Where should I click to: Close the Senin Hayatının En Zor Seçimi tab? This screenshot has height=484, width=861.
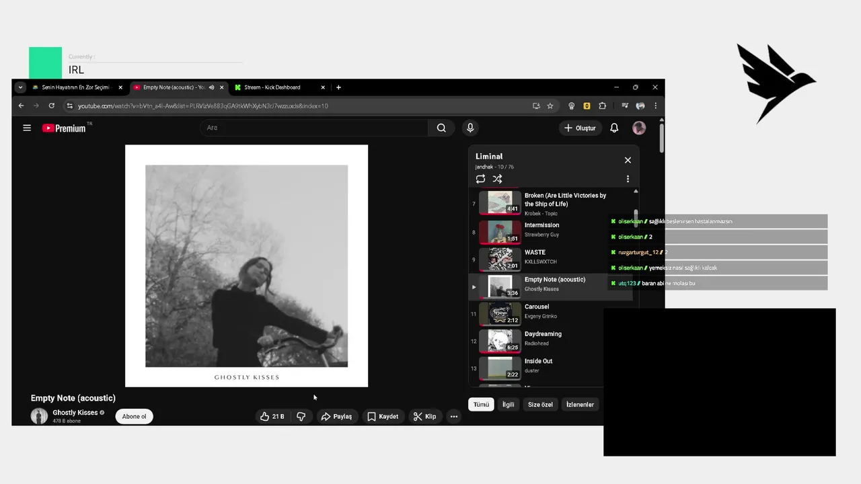coord(120,87)
